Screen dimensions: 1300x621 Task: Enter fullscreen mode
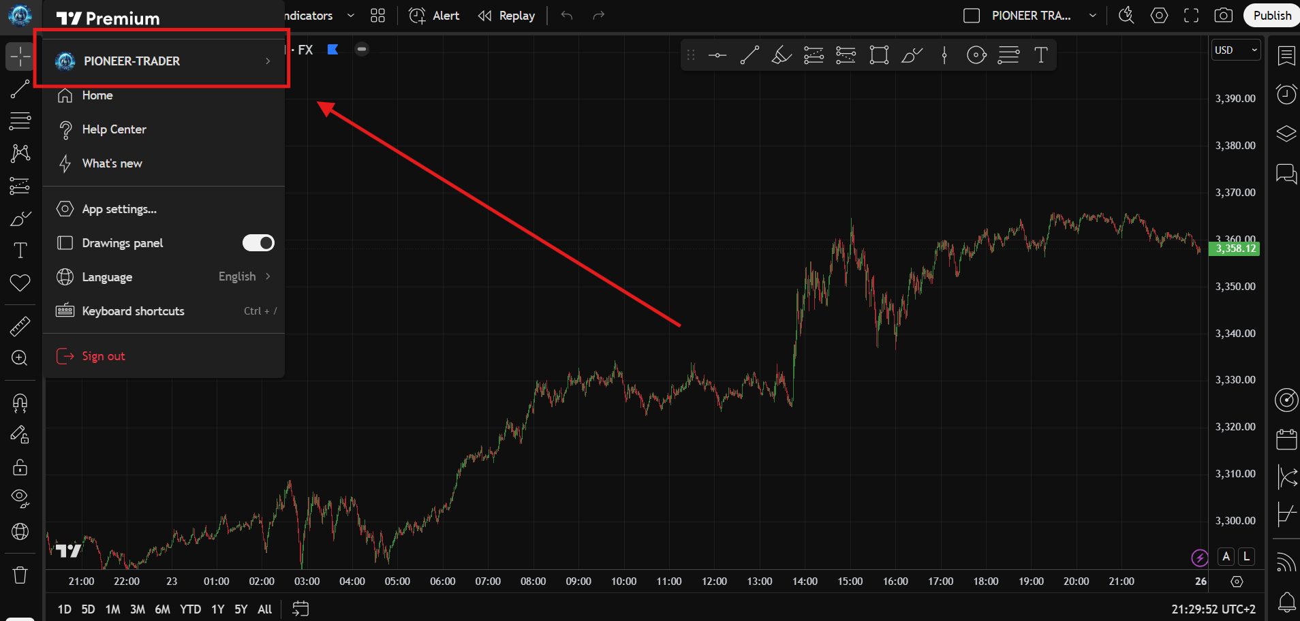tap(1191, 16)
